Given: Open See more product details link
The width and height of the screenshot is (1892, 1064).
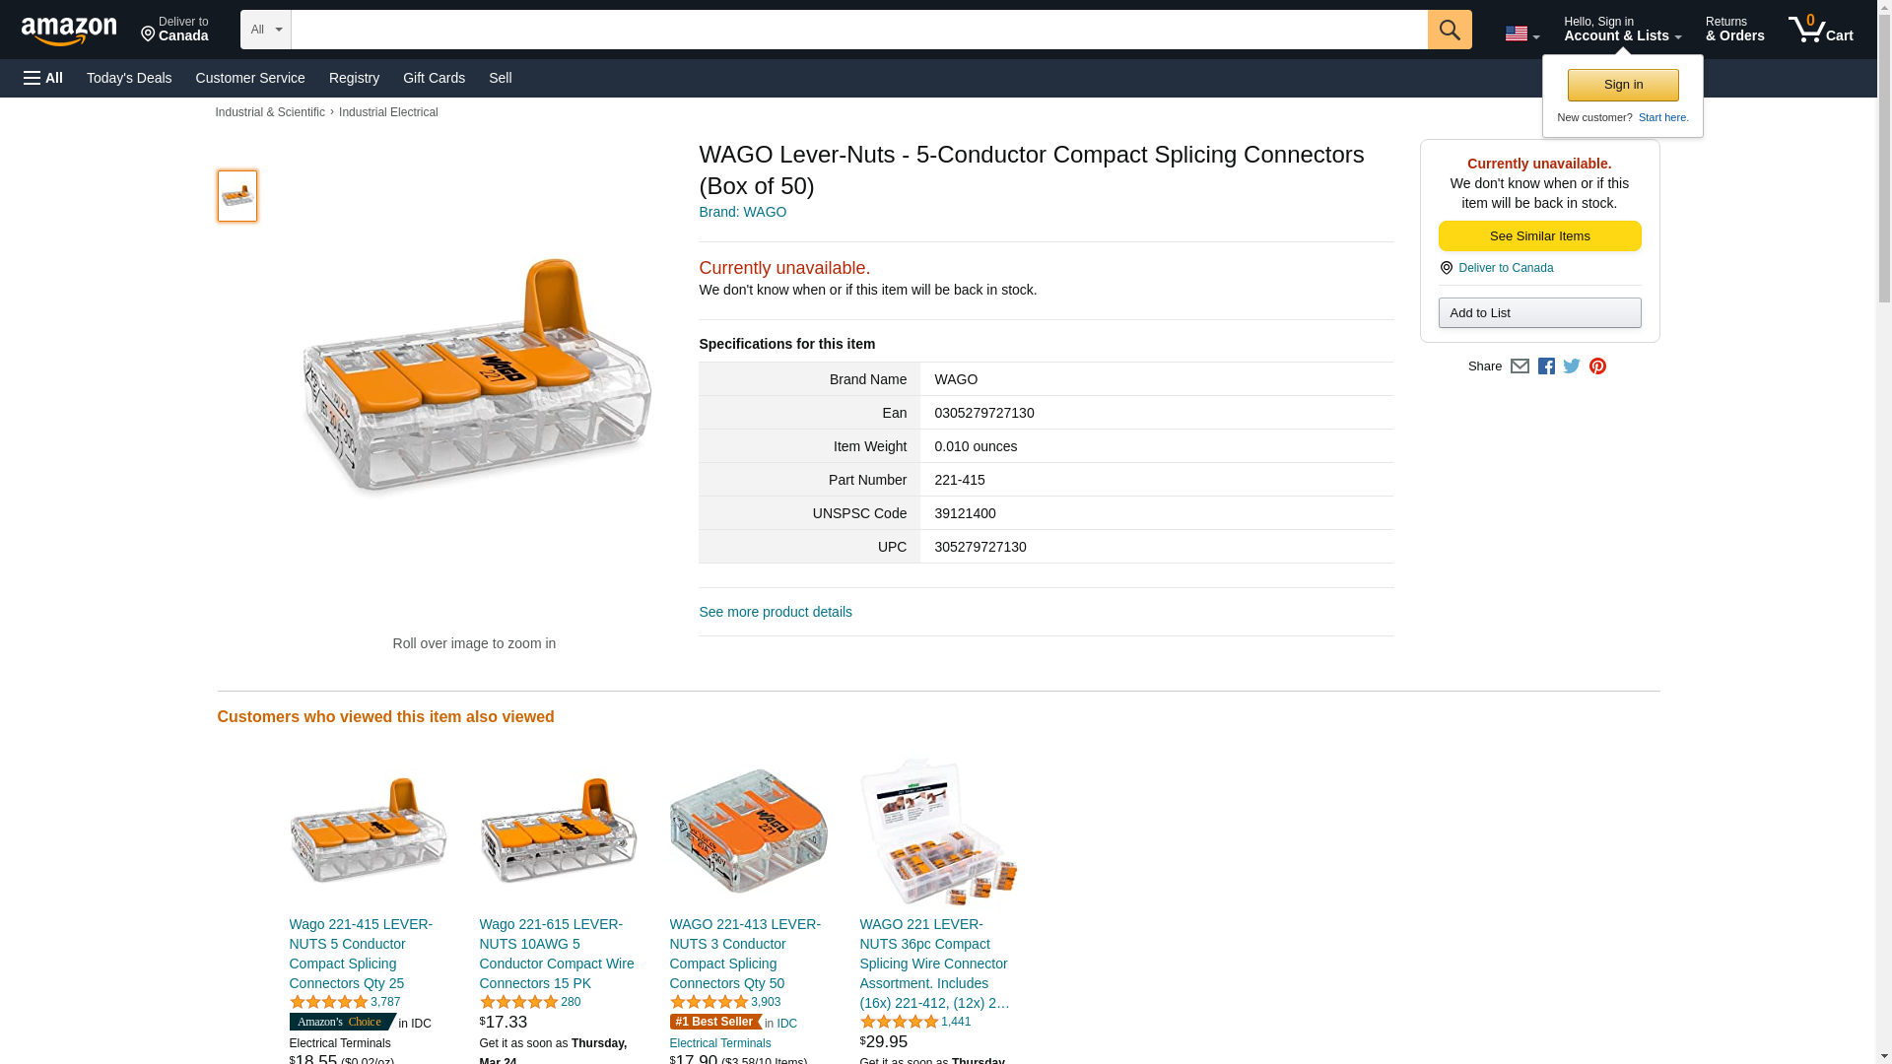Looking at the screenshot, I should [x=776, y=612].
